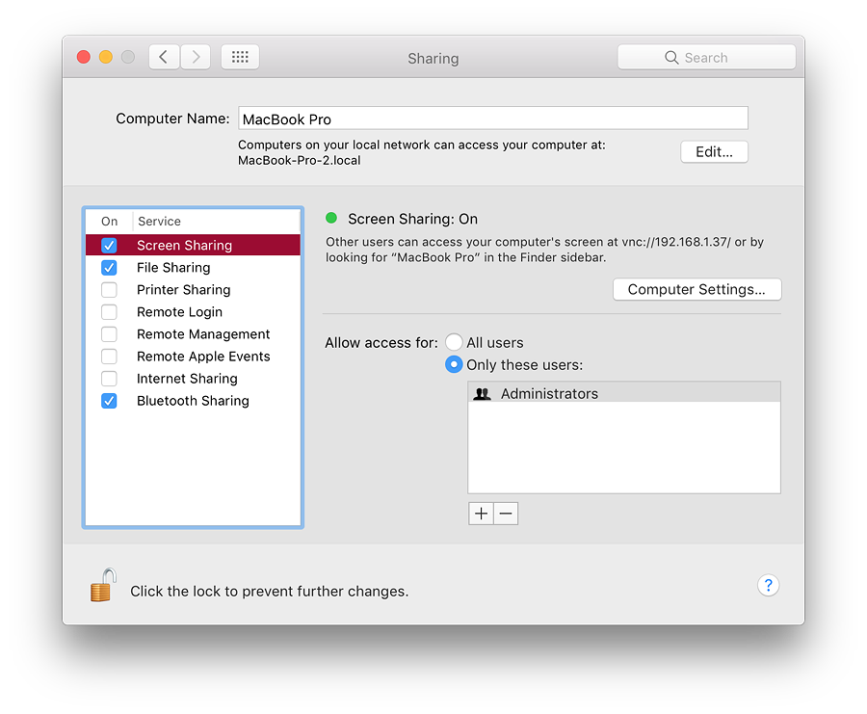
Task: Click the On column header
Action: (x=109, y=222)
